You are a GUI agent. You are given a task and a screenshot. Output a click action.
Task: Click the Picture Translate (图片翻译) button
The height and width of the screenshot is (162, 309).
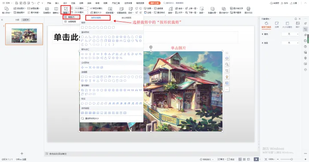[236, 12]
